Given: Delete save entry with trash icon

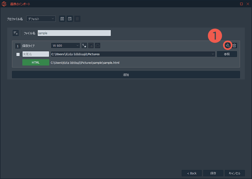Looking at the screenshot, I should tap(234, 46).
